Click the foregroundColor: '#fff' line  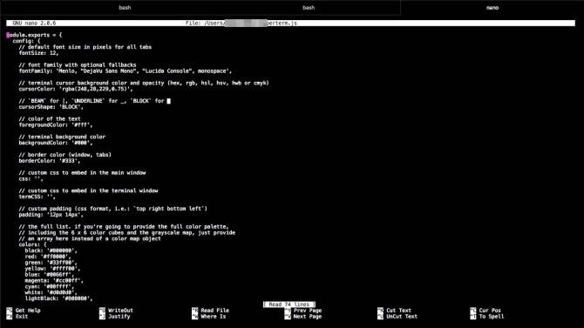(56, 125)
